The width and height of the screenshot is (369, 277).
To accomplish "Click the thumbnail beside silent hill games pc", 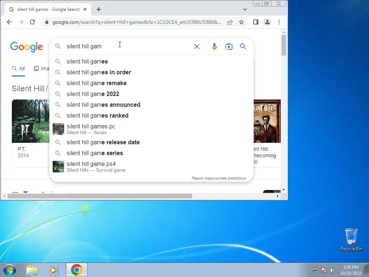I will 58,129.
